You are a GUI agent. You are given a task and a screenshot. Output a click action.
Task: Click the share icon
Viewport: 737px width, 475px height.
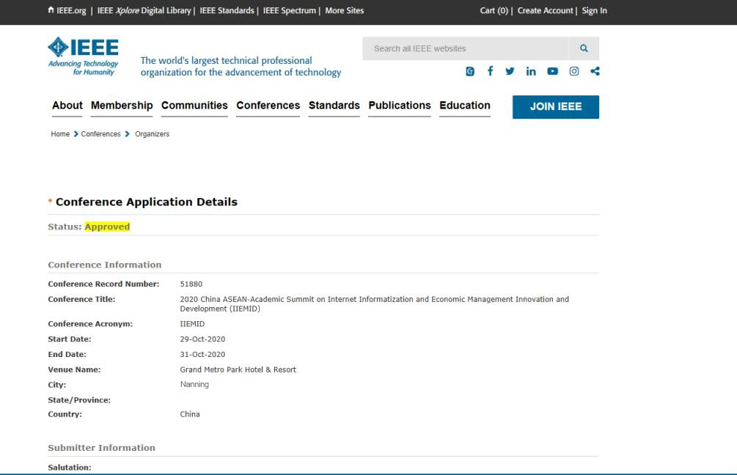coord(595,71)
